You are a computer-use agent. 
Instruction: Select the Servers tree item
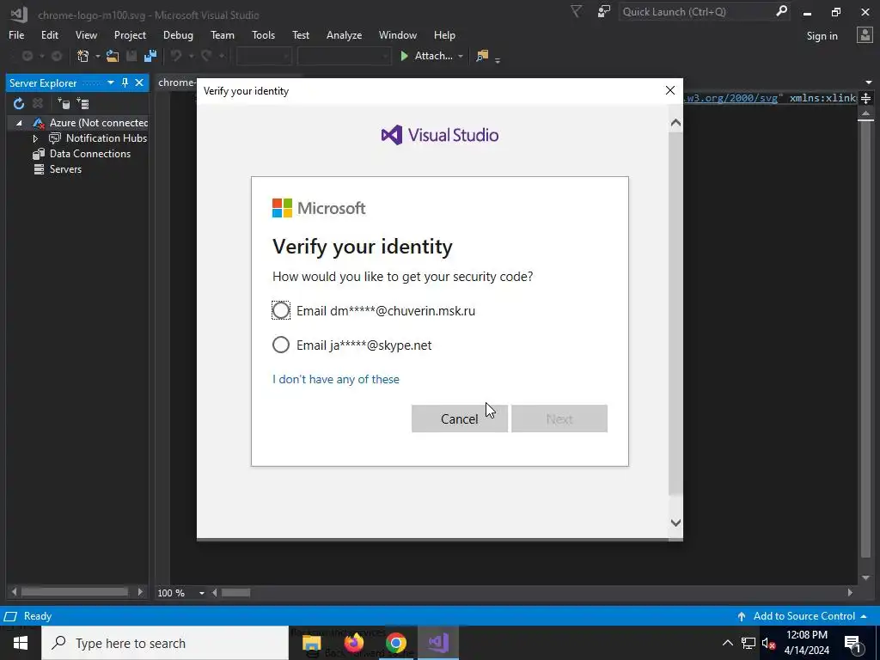[65, 169]
